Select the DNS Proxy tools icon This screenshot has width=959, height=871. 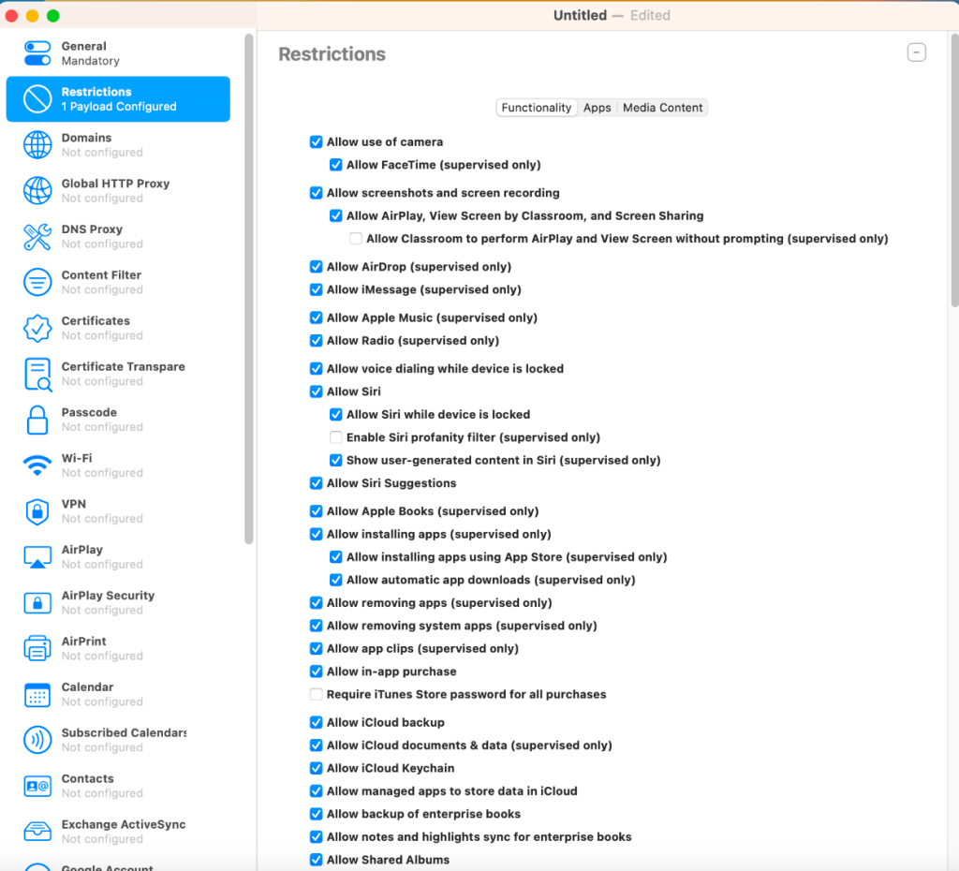(x=37, y=237)
